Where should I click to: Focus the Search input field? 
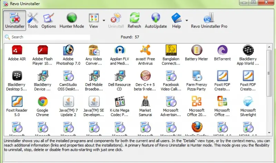coord(50,37)
